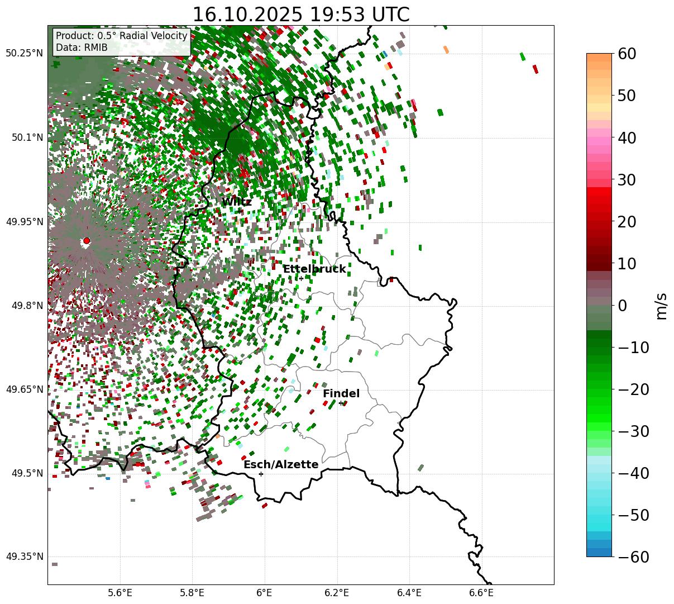
Task: Click the m/s colorbar unit label
Action: (661, 305)
